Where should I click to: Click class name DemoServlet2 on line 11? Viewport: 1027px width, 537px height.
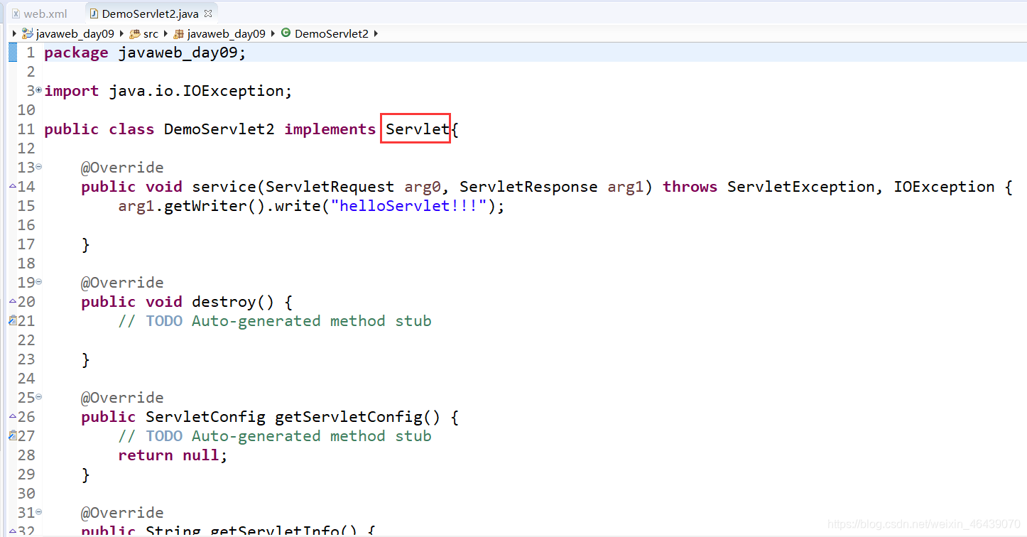coord(219,129)
